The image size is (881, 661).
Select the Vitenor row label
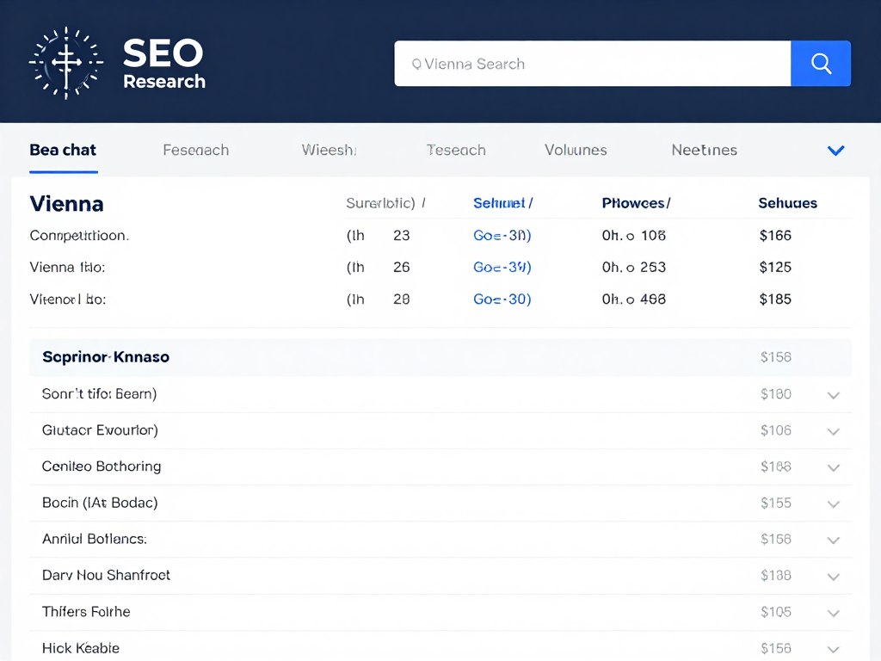[67, 299]
